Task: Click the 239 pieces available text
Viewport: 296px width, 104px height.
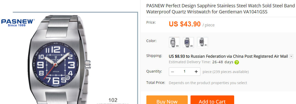Action: [x=230, y=72]
